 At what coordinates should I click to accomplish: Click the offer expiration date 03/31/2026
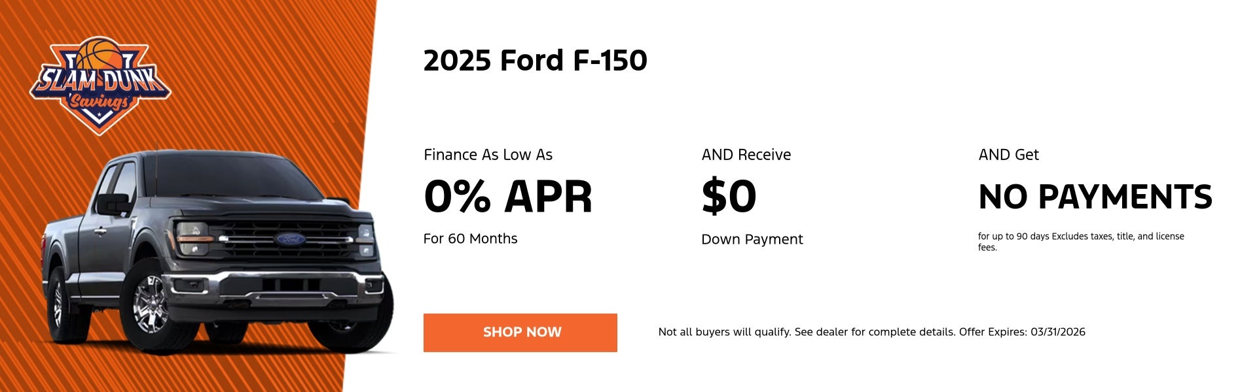point(1057,332)
